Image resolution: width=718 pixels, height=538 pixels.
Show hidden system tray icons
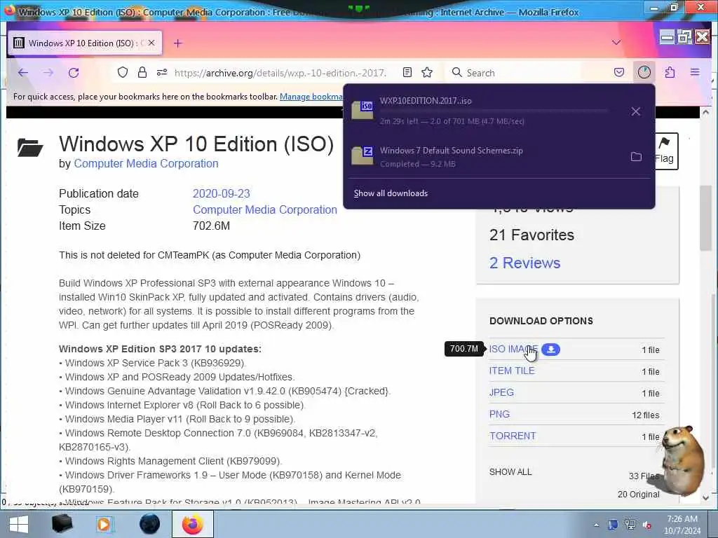596,525
